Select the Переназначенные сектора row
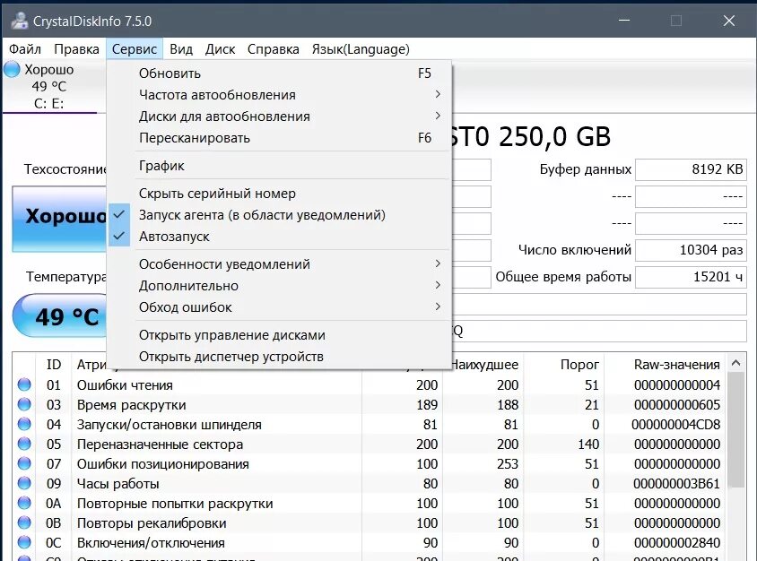757x561 pixels. click(370, 444)
